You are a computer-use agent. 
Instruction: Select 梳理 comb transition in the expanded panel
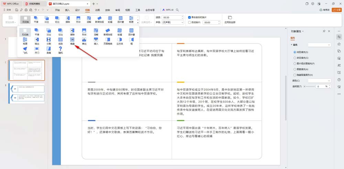coord(25,41)
